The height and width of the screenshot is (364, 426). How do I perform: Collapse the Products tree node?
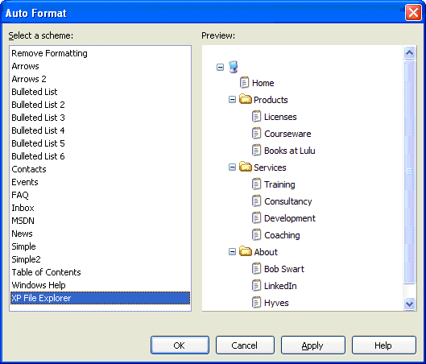point(232,100)
